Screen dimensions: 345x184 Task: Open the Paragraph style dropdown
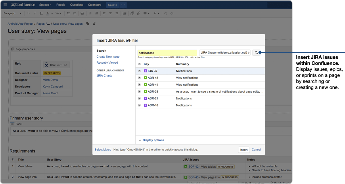tap(13, 13)
